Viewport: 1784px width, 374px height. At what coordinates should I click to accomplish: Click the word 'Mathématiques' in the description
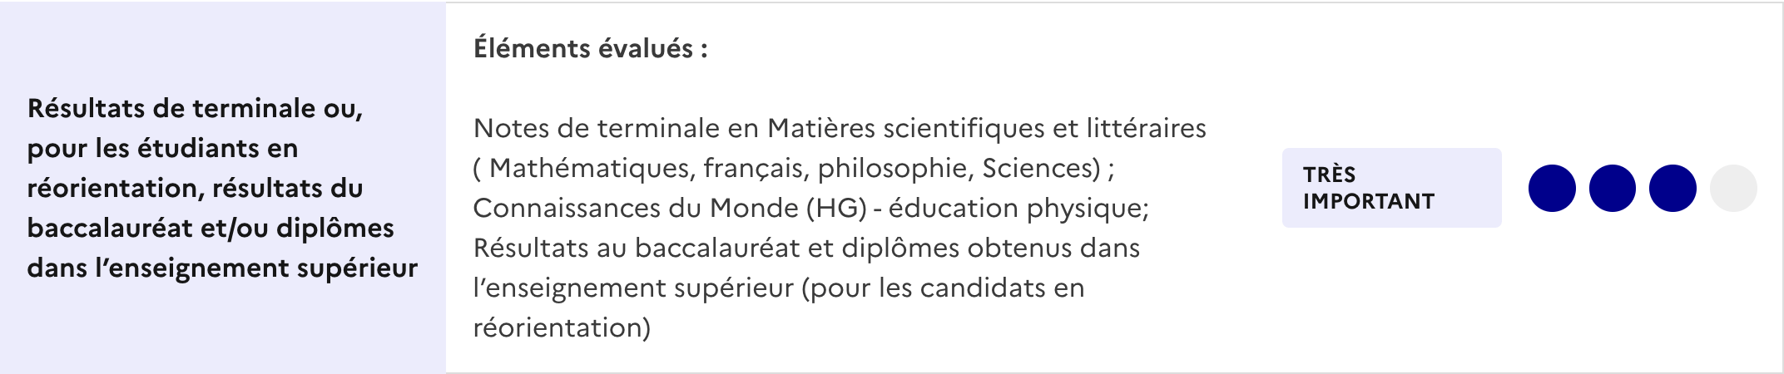point(592,168)
